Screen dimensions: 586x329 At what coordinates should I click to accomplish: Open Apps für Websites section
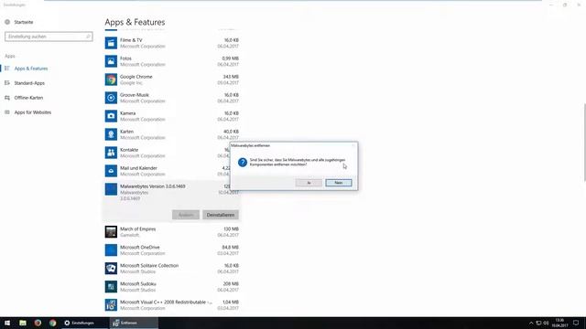click(33, 112)
